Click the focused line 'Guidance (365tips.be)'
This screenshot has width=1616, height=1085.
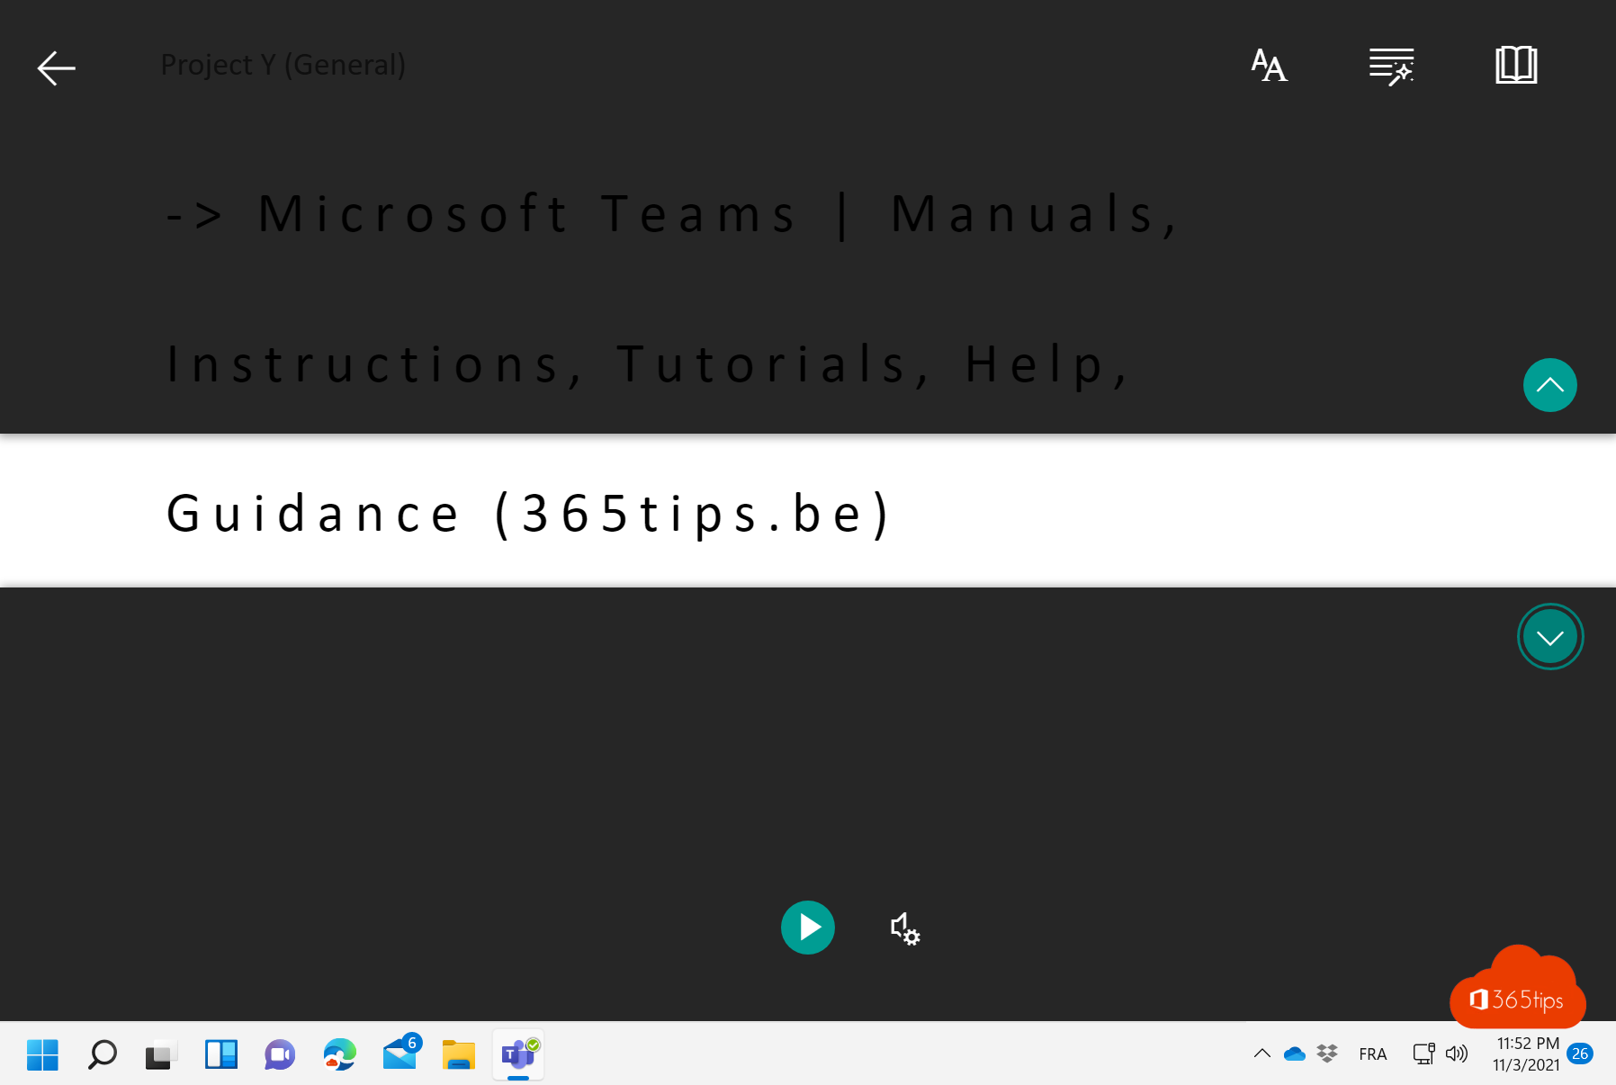[529, 514]
